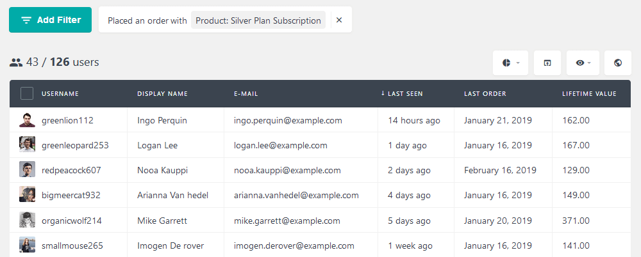The width and height of the screenshot is (641, 257).
Task: Click the export users icon button
Action: pos(547,63)
